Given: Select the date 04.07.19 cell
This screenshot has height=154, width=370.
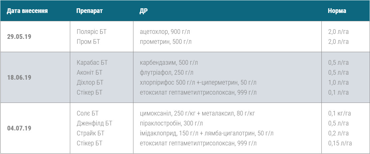Looking at the screenshot, I should [x=19, y=128].
